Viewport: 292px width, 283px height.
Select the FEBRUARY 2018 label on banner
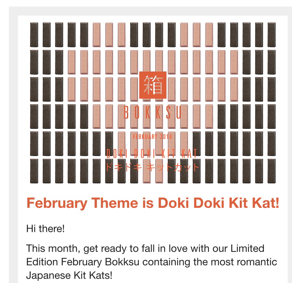[152, 137]
